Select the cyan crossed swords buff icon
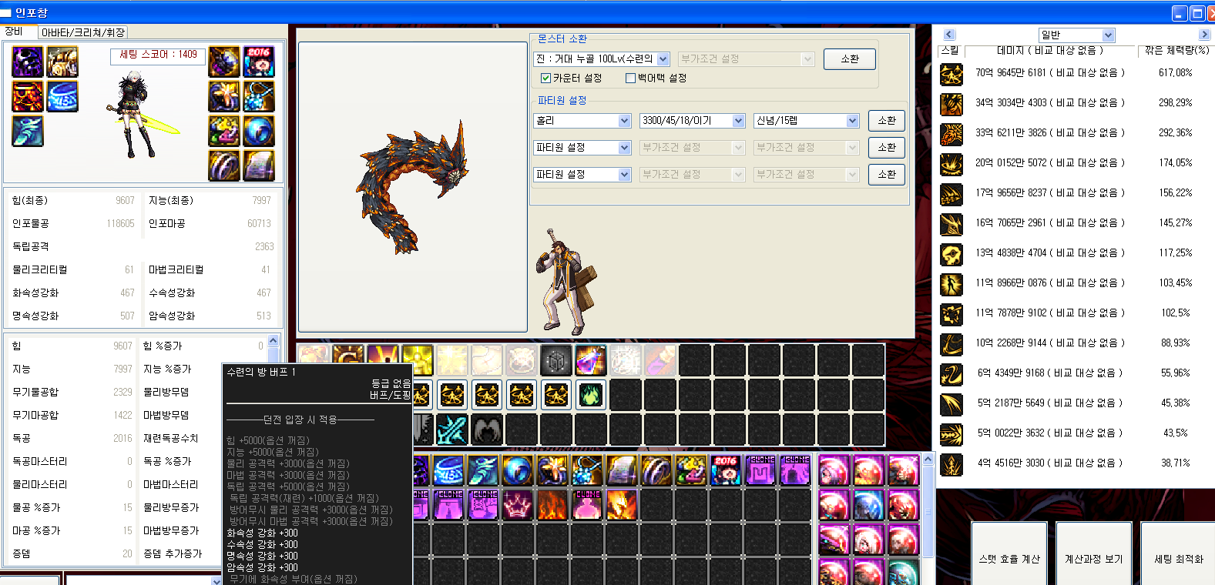The height and width of the screenshot is (585, 1215). [452, 430]
